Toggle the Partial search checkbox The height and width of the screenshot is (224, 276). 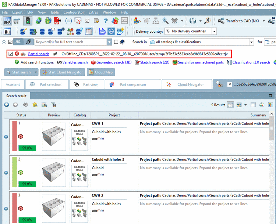pos(11,54)
